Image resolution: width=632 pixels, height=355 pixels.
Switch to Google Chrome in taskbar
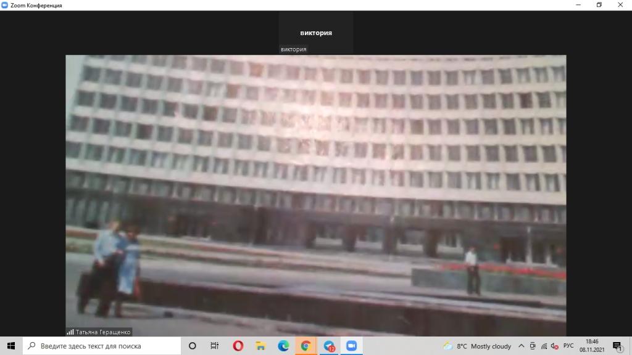pyautogui.click(x=306, y=346)
